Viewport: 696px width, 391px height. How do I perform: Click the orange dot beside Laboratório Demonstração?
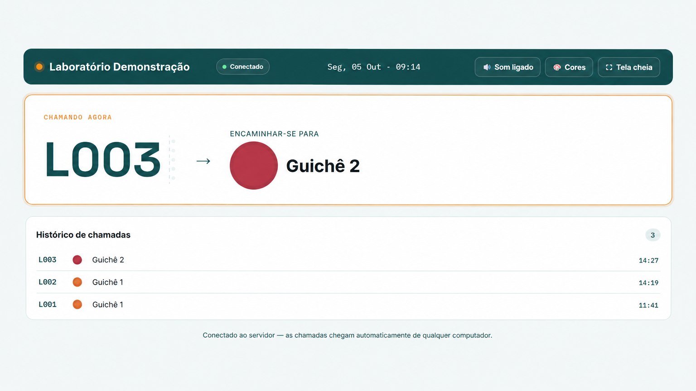pyautogui.click(x=39, y=67)
